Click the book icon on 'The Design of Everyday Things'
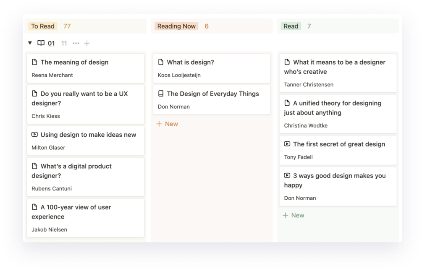The height and width of the screenshot is (271, 422). click(161, 94)
